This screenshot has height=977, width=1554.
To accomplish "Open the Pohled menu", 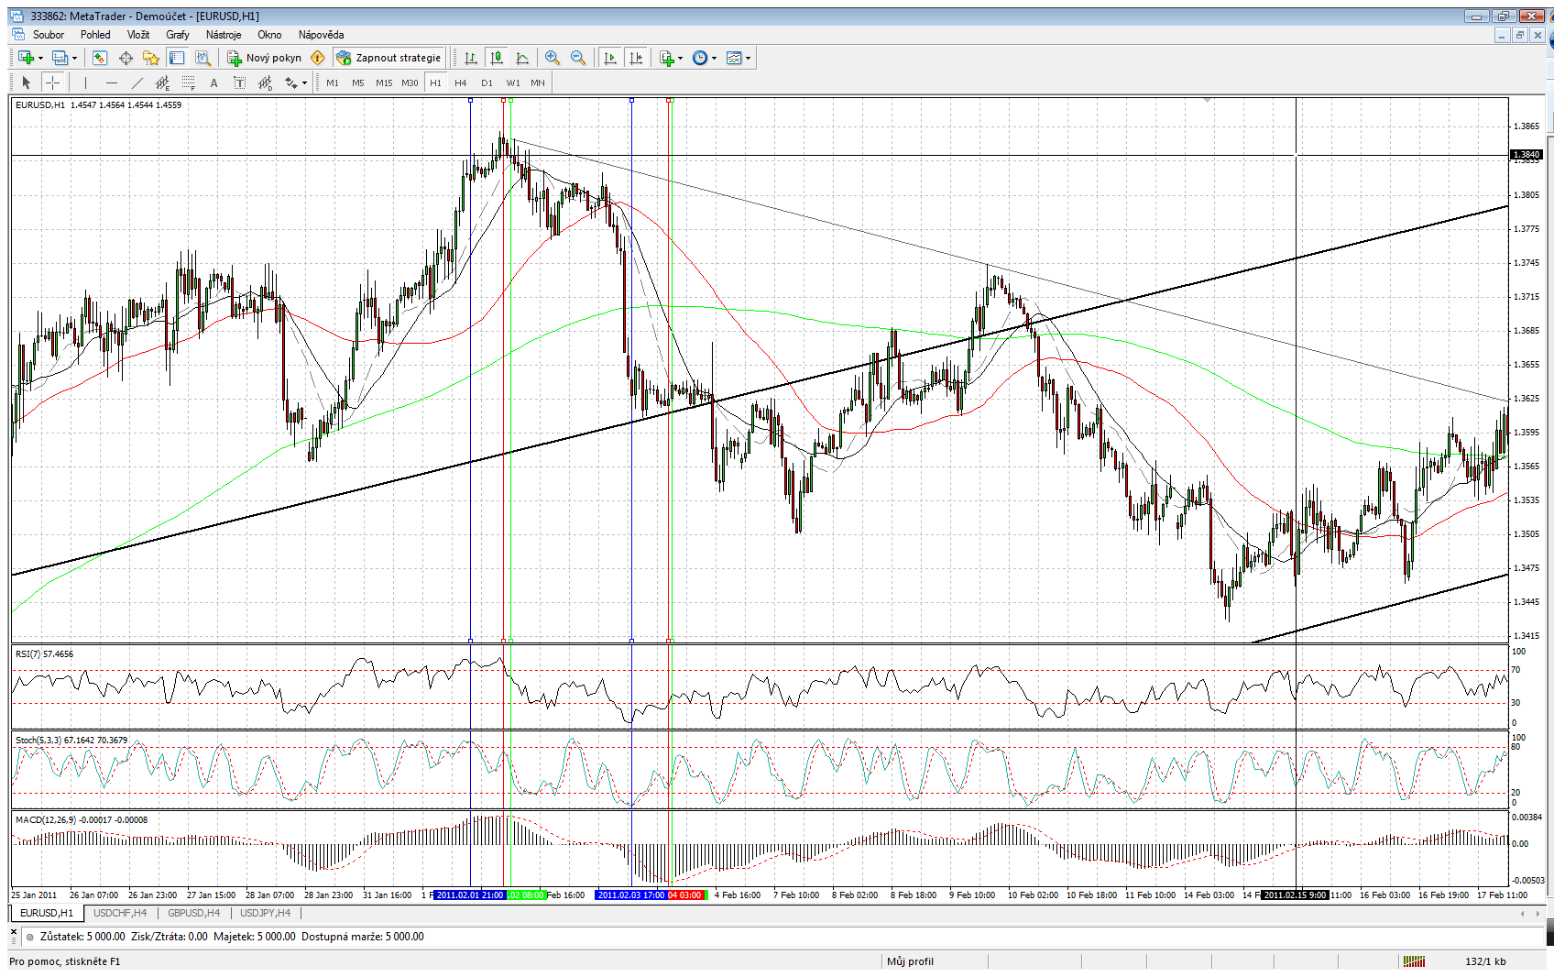I will tap(95, 35).
